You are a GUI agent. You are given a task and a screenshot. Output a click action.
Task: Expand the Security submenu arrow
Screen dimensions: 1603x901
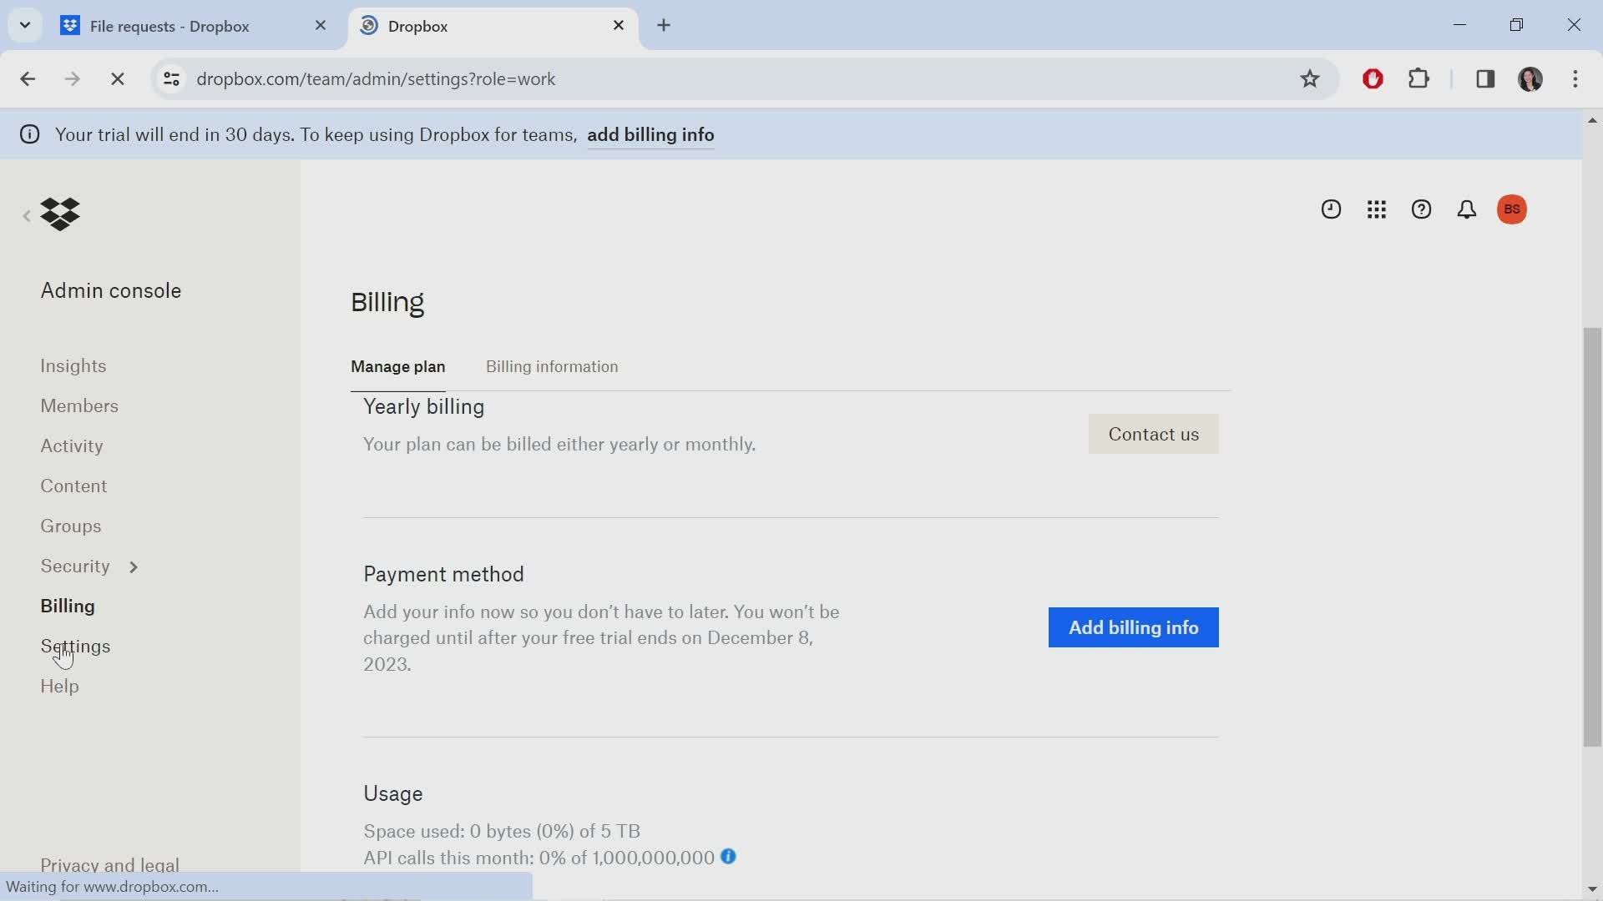[132, 566]
